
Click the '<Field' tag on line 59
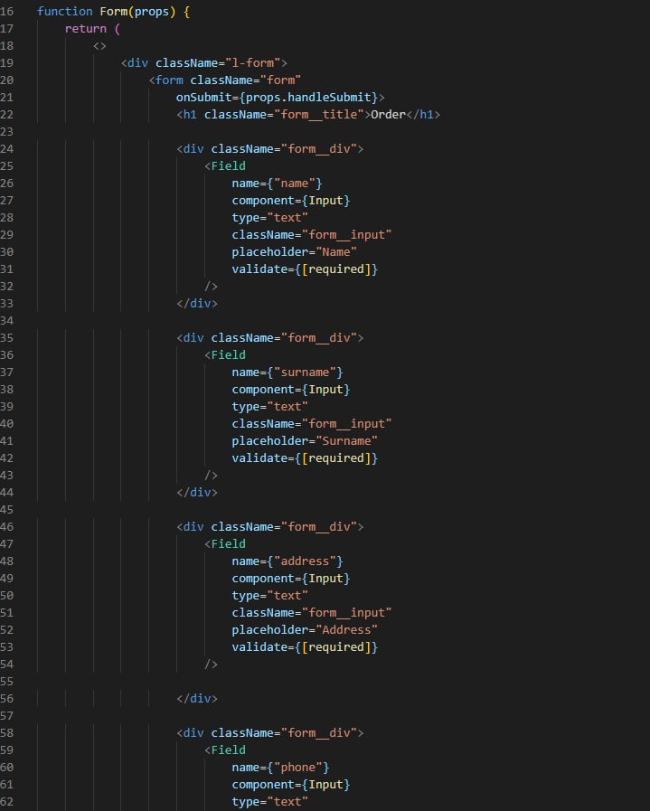[x=225, y=750]
